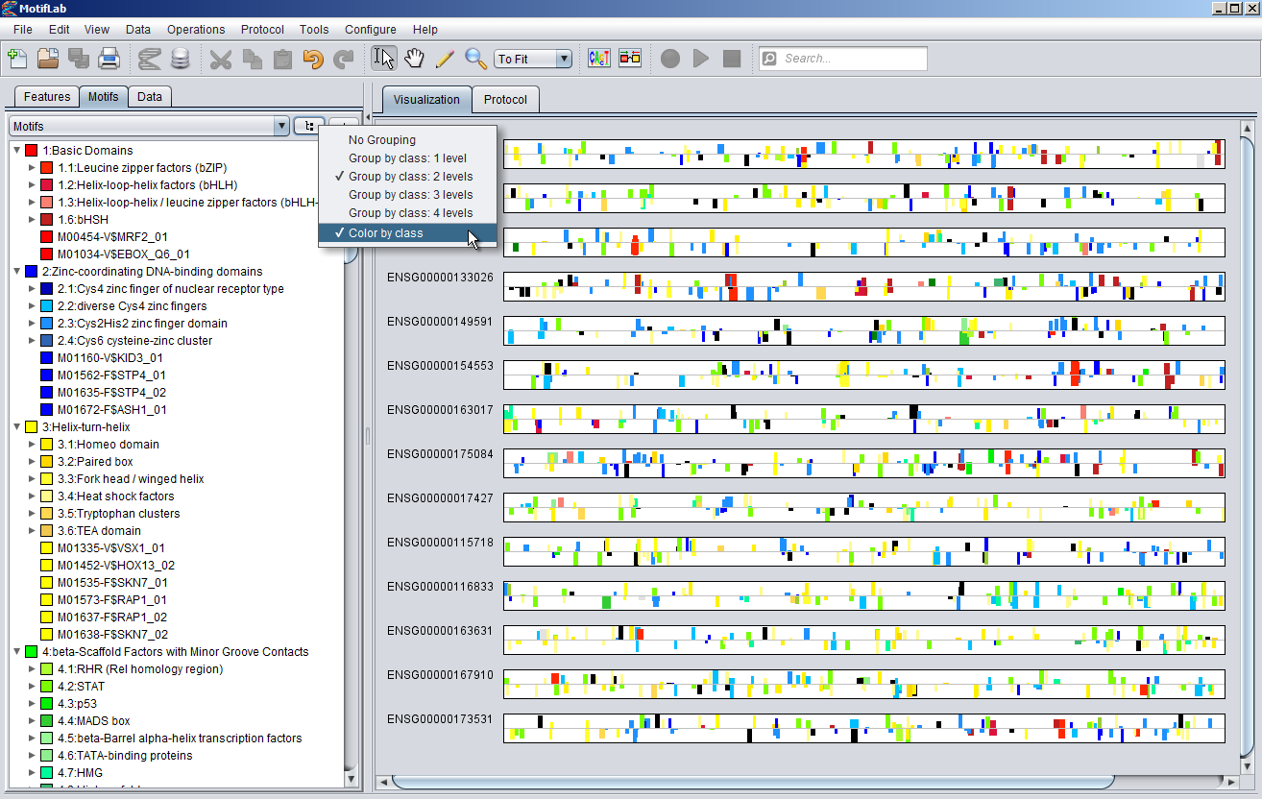
Task: Select Group by class: 2 levels
Action: (x=408, y=177)
